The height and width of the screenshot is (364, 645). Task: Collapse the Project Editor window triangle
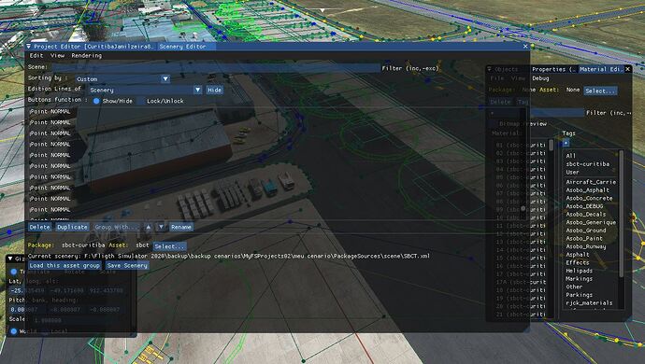point(28,47)
